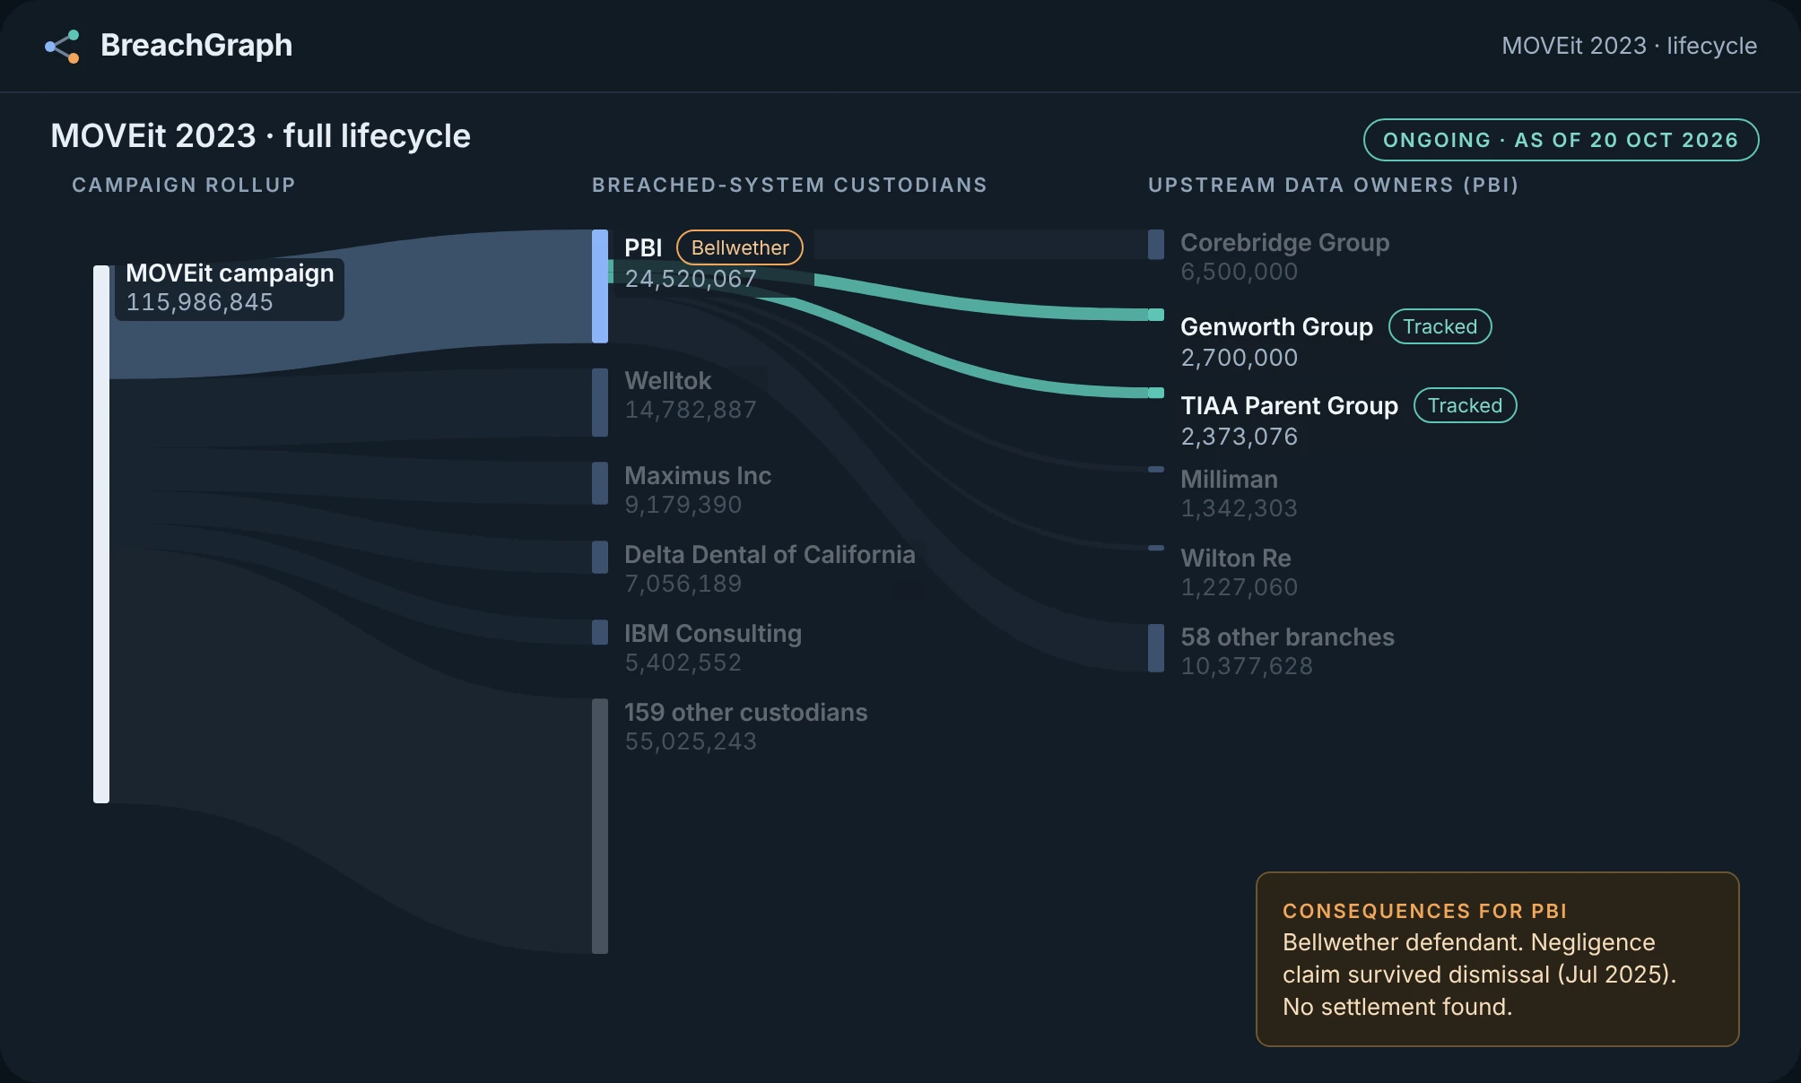
Task: Click the Tracked badge beside TIAA Parent Group
Action: [x=1466, y=405]
